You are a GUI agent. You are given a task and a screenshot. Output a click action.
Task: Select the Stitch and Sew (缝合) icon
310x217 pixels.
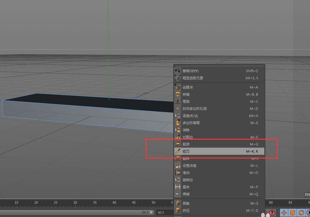click(x=178, y=187)
